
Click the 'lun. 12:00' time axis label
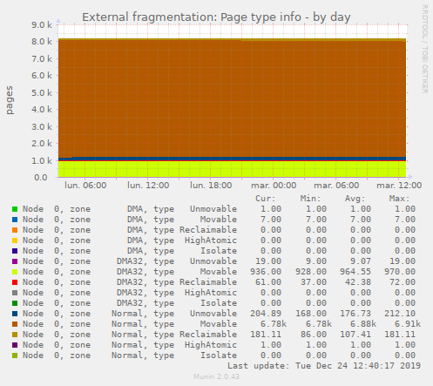click(x=148, y=186)
